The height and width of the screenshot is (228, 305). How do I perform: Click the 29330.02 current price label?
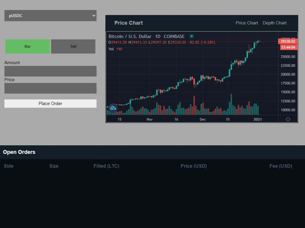(288, 41)
